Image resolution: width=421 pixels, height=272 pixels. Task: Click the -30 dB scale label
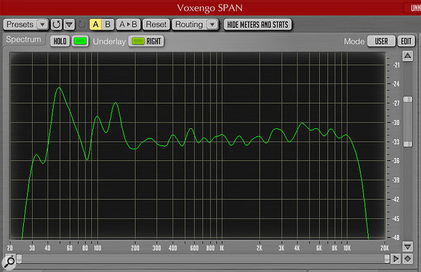coord(396,123)
